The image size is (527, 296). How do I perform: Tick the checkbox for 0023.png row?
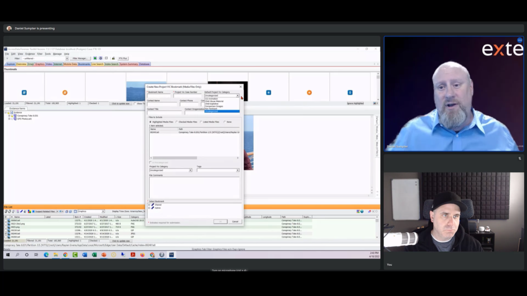tap(6, 227)
